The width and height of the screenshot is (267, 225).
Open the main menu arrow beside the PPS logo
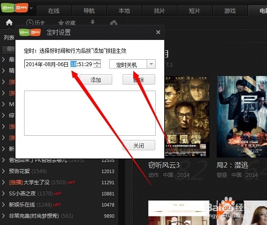[31, 8]
